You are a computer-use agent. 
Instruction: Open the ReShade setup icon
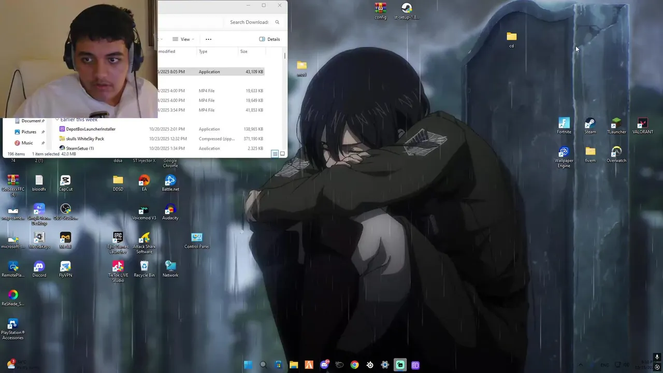13,298
